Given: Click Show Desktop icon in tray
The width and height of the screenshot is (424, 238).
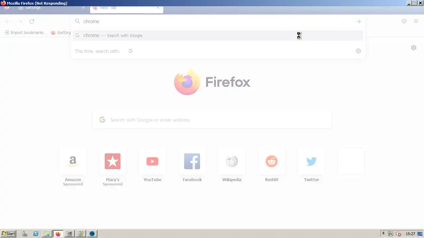Looking at the screenshot, I should [420, 234].
